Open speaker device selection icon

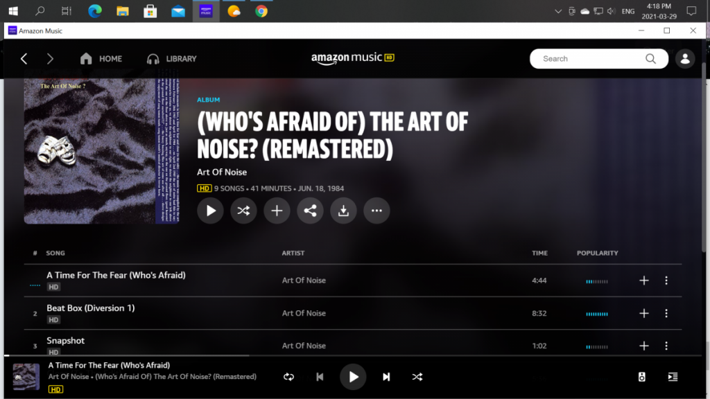click(x=641, y=377)
